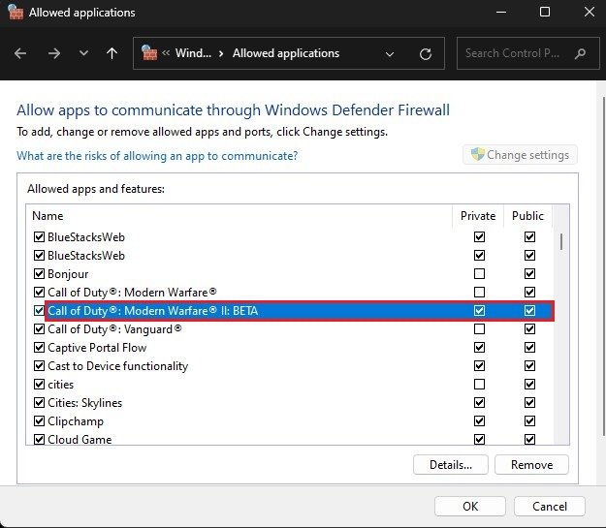Click the Back navigation arrow
The width and height of the screenshot is (606, 528).
click(21, 54)
